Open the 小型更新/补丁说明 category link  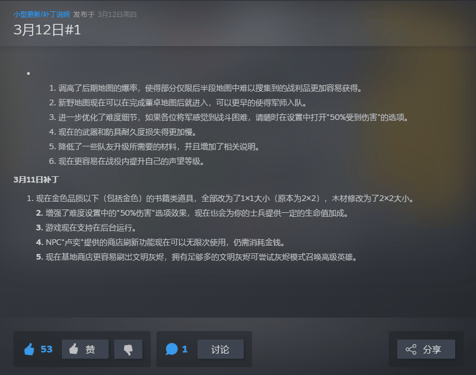(41, 14)
